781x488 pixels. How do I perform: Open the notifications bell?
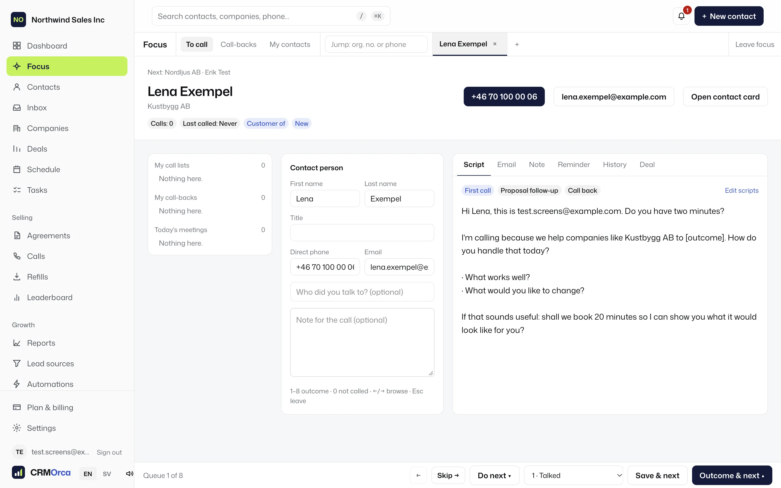pyautogui.click(x=681, y=16)
